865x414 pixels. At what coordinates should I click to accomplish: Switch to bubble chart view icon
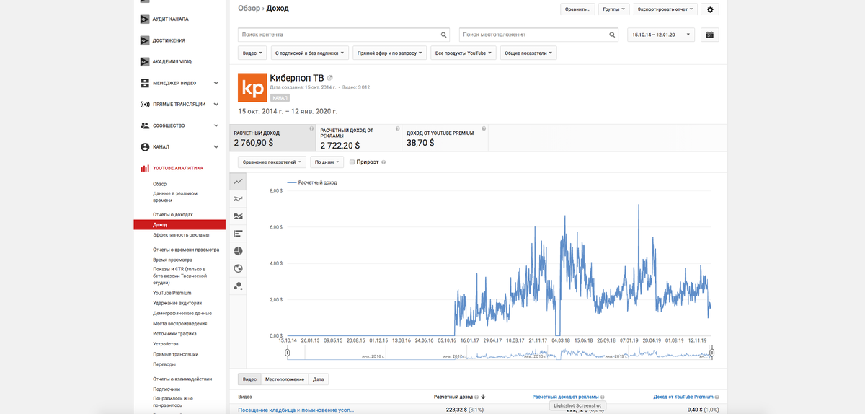click(x=238, y=286)
